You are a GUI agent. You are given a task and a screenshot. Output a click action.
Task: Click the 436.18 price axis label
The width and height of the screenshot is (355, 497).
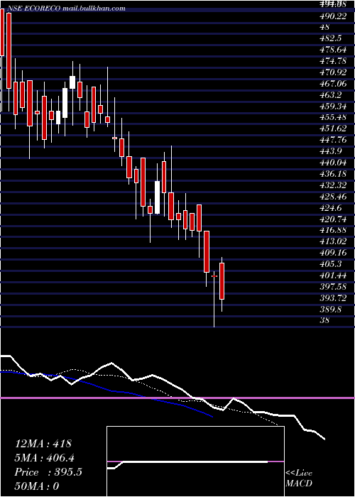click(x=333, y=173)
